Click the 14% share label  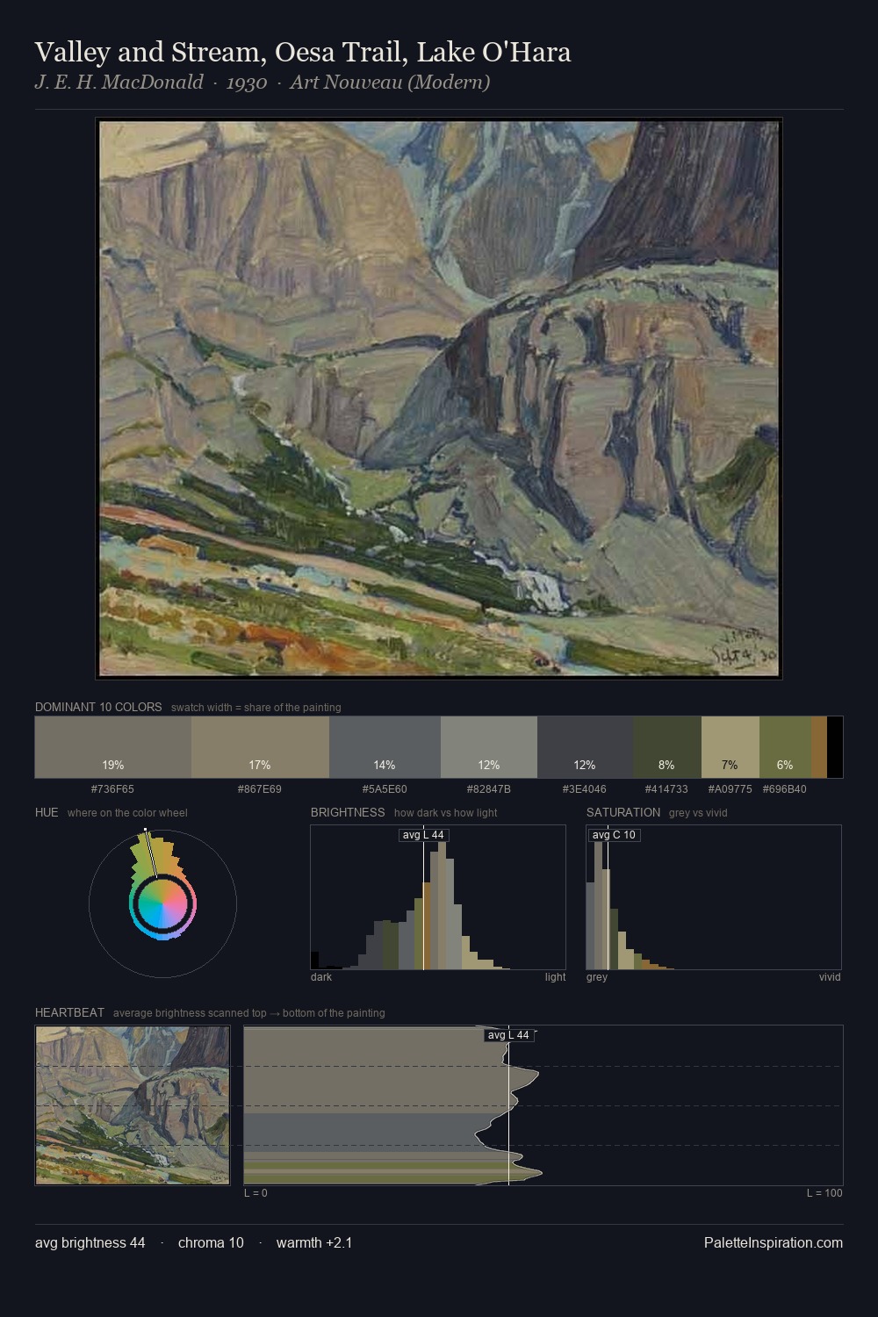pos(385,765)
